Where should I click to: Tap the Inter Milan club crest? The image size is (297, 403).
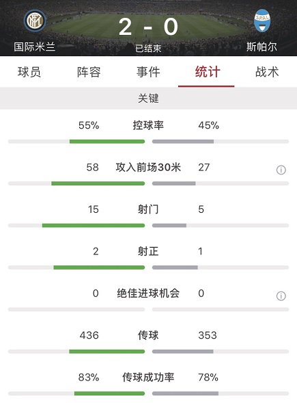[35, 21]
